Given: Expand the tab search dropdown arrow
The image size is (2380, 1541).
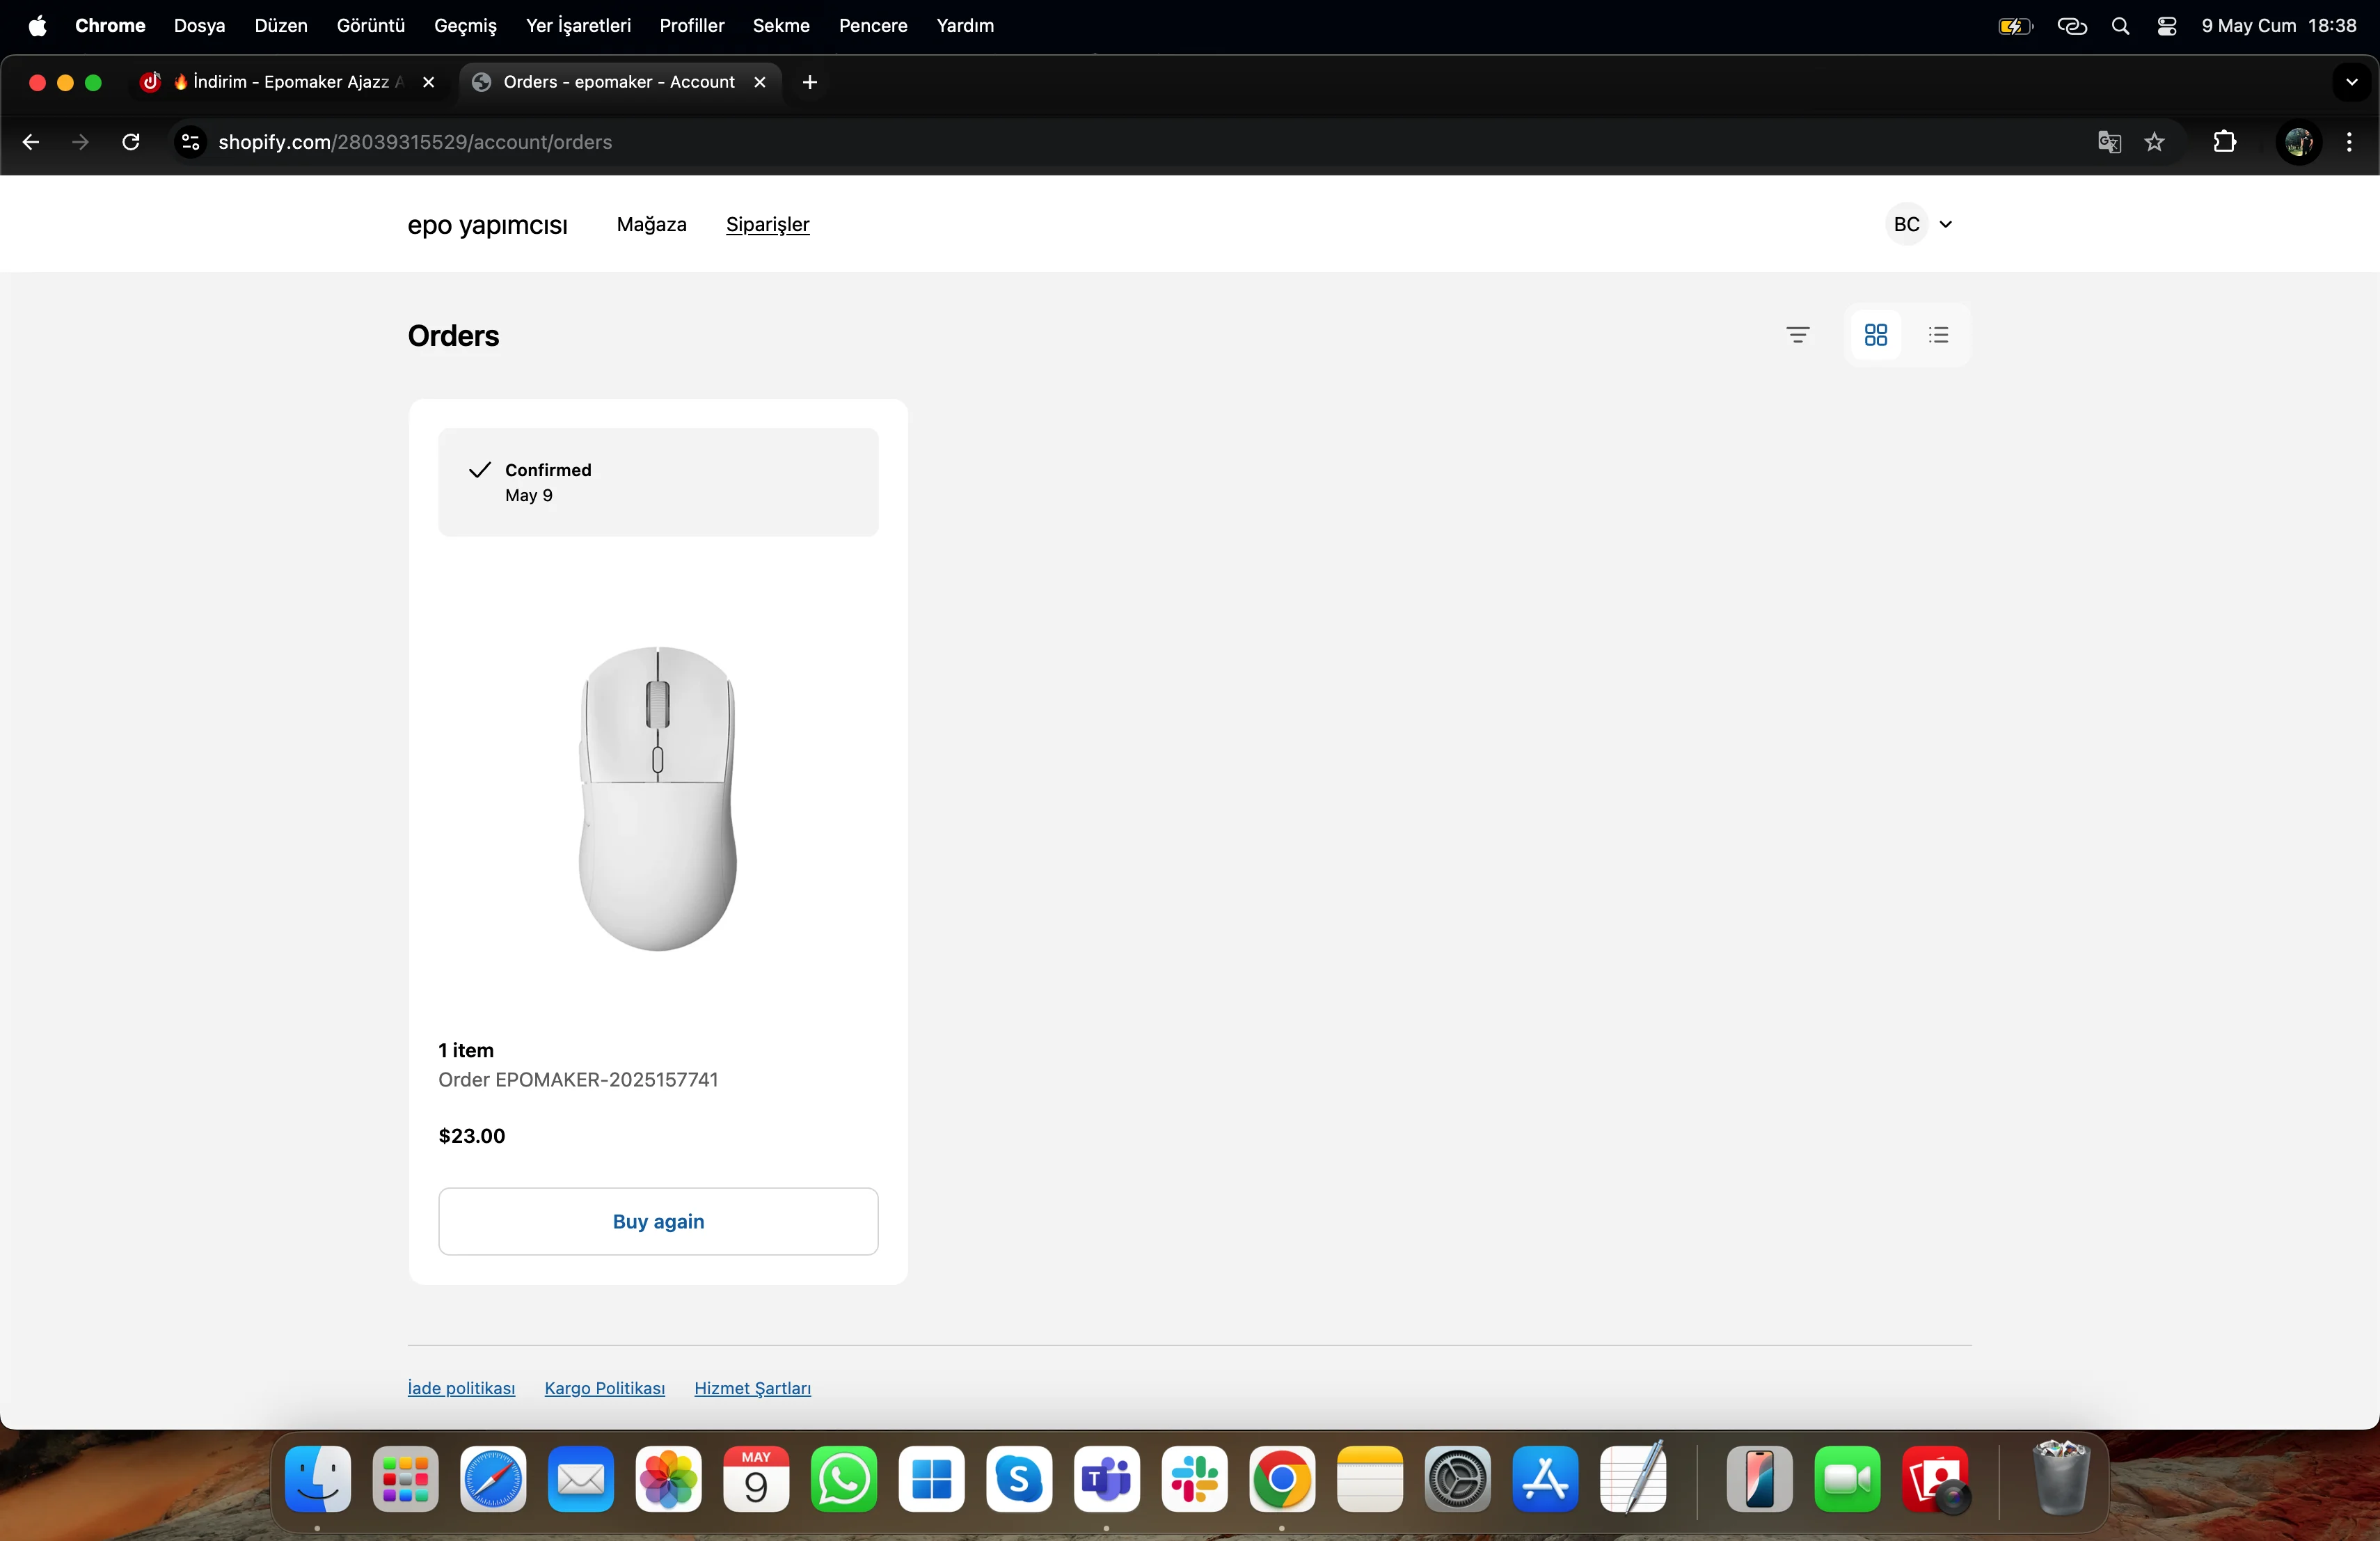Looking at the screenshot, I should (2351, 82).
